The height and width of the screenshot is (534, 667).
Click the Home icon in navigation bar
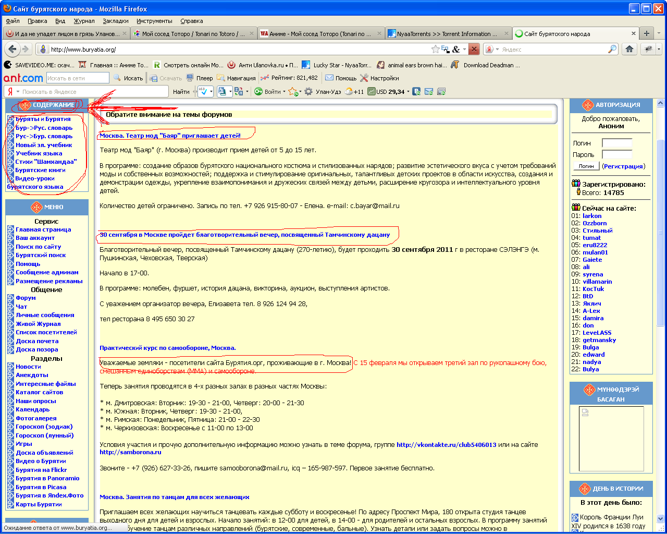(629, 49)
